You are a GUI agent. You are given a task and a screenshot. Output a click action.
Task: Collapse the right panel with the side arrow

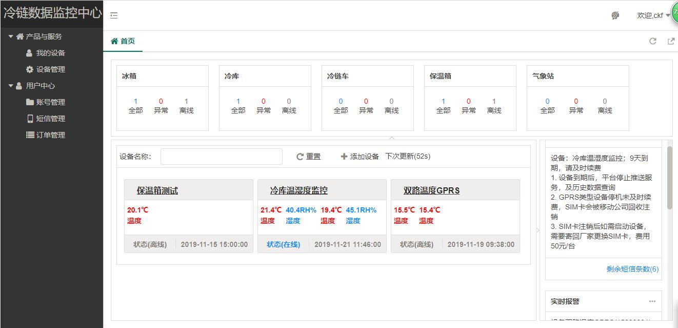(x=537, y=230)
